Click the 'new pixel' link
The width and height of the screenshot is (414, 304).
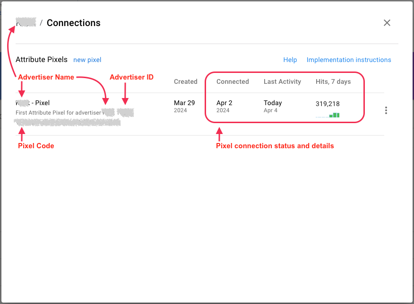tap(87, 60)
